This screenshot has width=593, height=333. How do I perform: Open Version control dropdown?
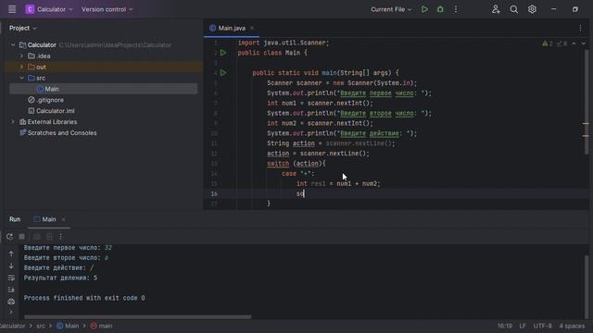click(x=107, y=9)
